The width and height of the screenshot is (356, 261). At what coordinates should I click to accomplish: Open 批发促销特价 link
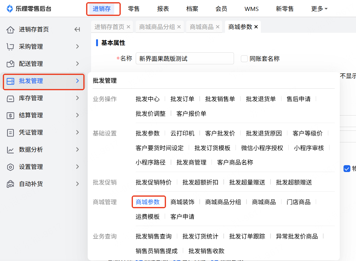[154, 182]
